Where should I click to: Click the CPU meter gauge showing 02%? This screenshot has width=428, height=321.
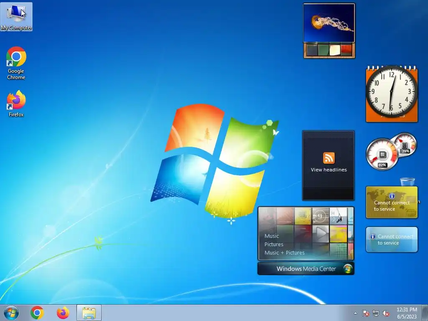click(x=382, y=155)
